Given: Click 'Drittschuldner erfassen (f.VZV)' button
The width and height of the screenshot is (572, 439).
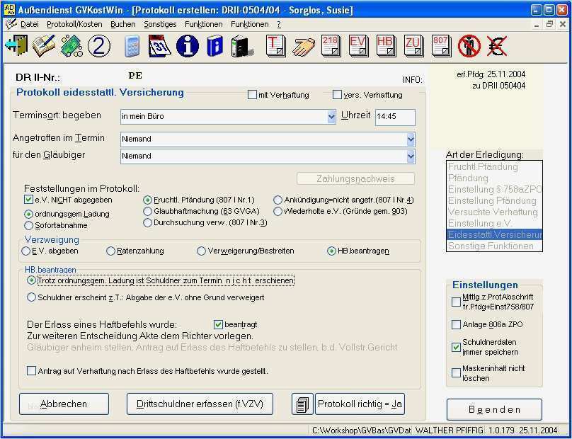Looking at the screenshot, I should [200, 404].
